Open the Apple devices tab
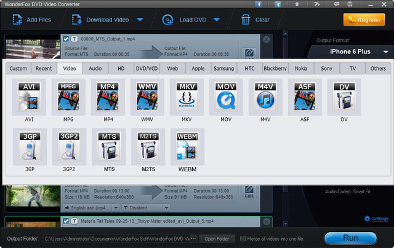 [x=198, y=68]
